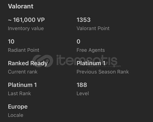153x122 pixels.
Task: Select the 1353 Valorant Point value
Action: 84,20
